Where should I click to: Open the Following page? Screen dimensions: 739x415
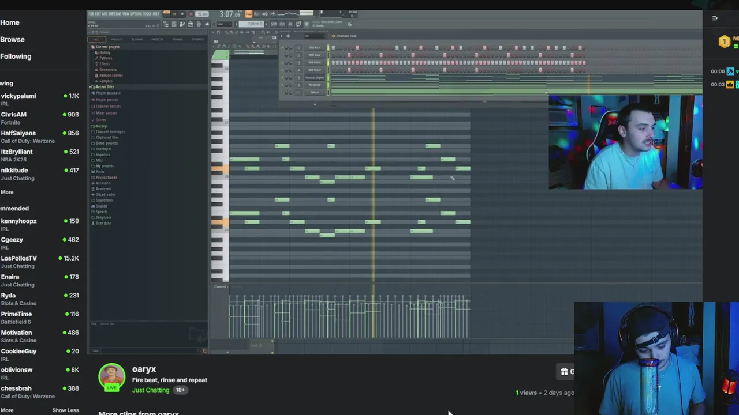(16, 56)
